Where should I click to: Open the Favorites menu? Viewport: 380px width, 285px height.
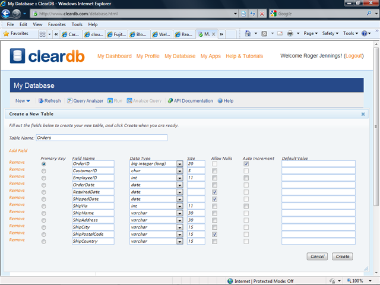pos(57,24)
